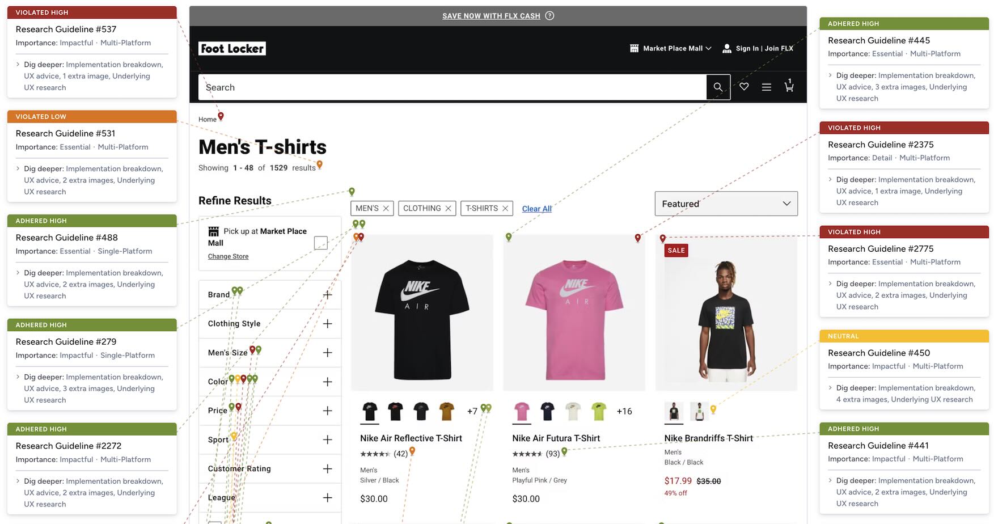Click the Change Store link
The image size is (998, 524).
228,256
